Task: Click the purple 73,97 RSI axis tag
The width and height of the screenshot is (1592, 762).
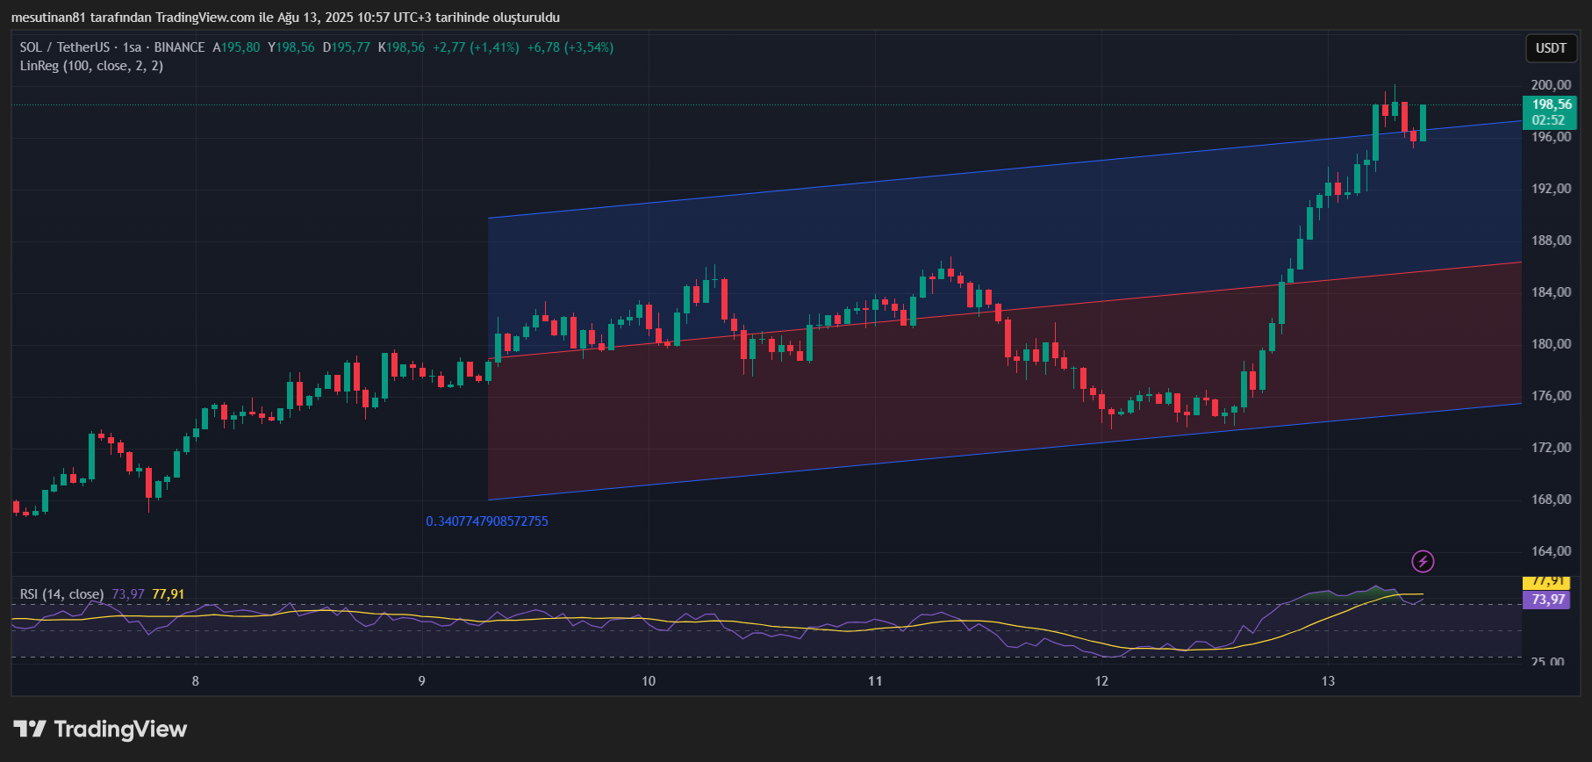Action: point(1547,600)
